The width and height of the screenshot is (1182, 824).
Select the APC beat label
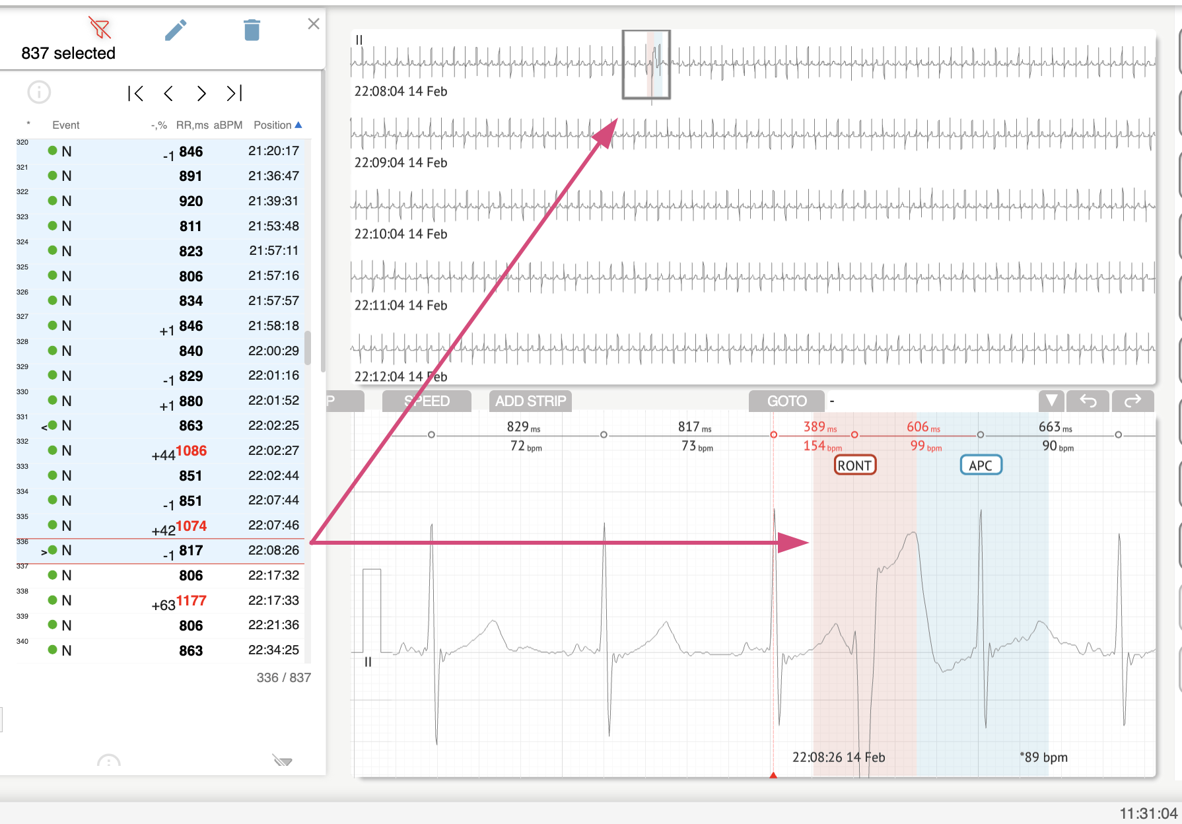(x=980, y=465)
